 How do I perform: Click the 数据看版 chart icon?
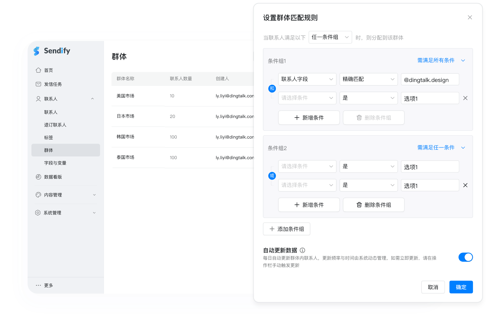[38, 177]
